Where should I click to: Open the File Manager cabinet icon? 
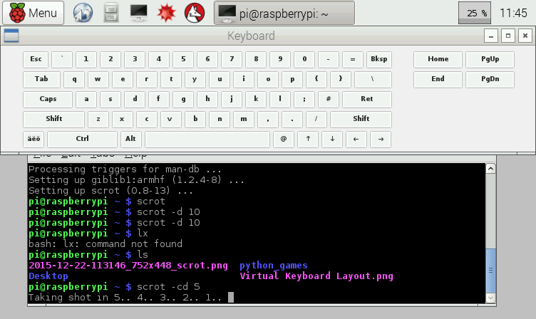point(111,12)
